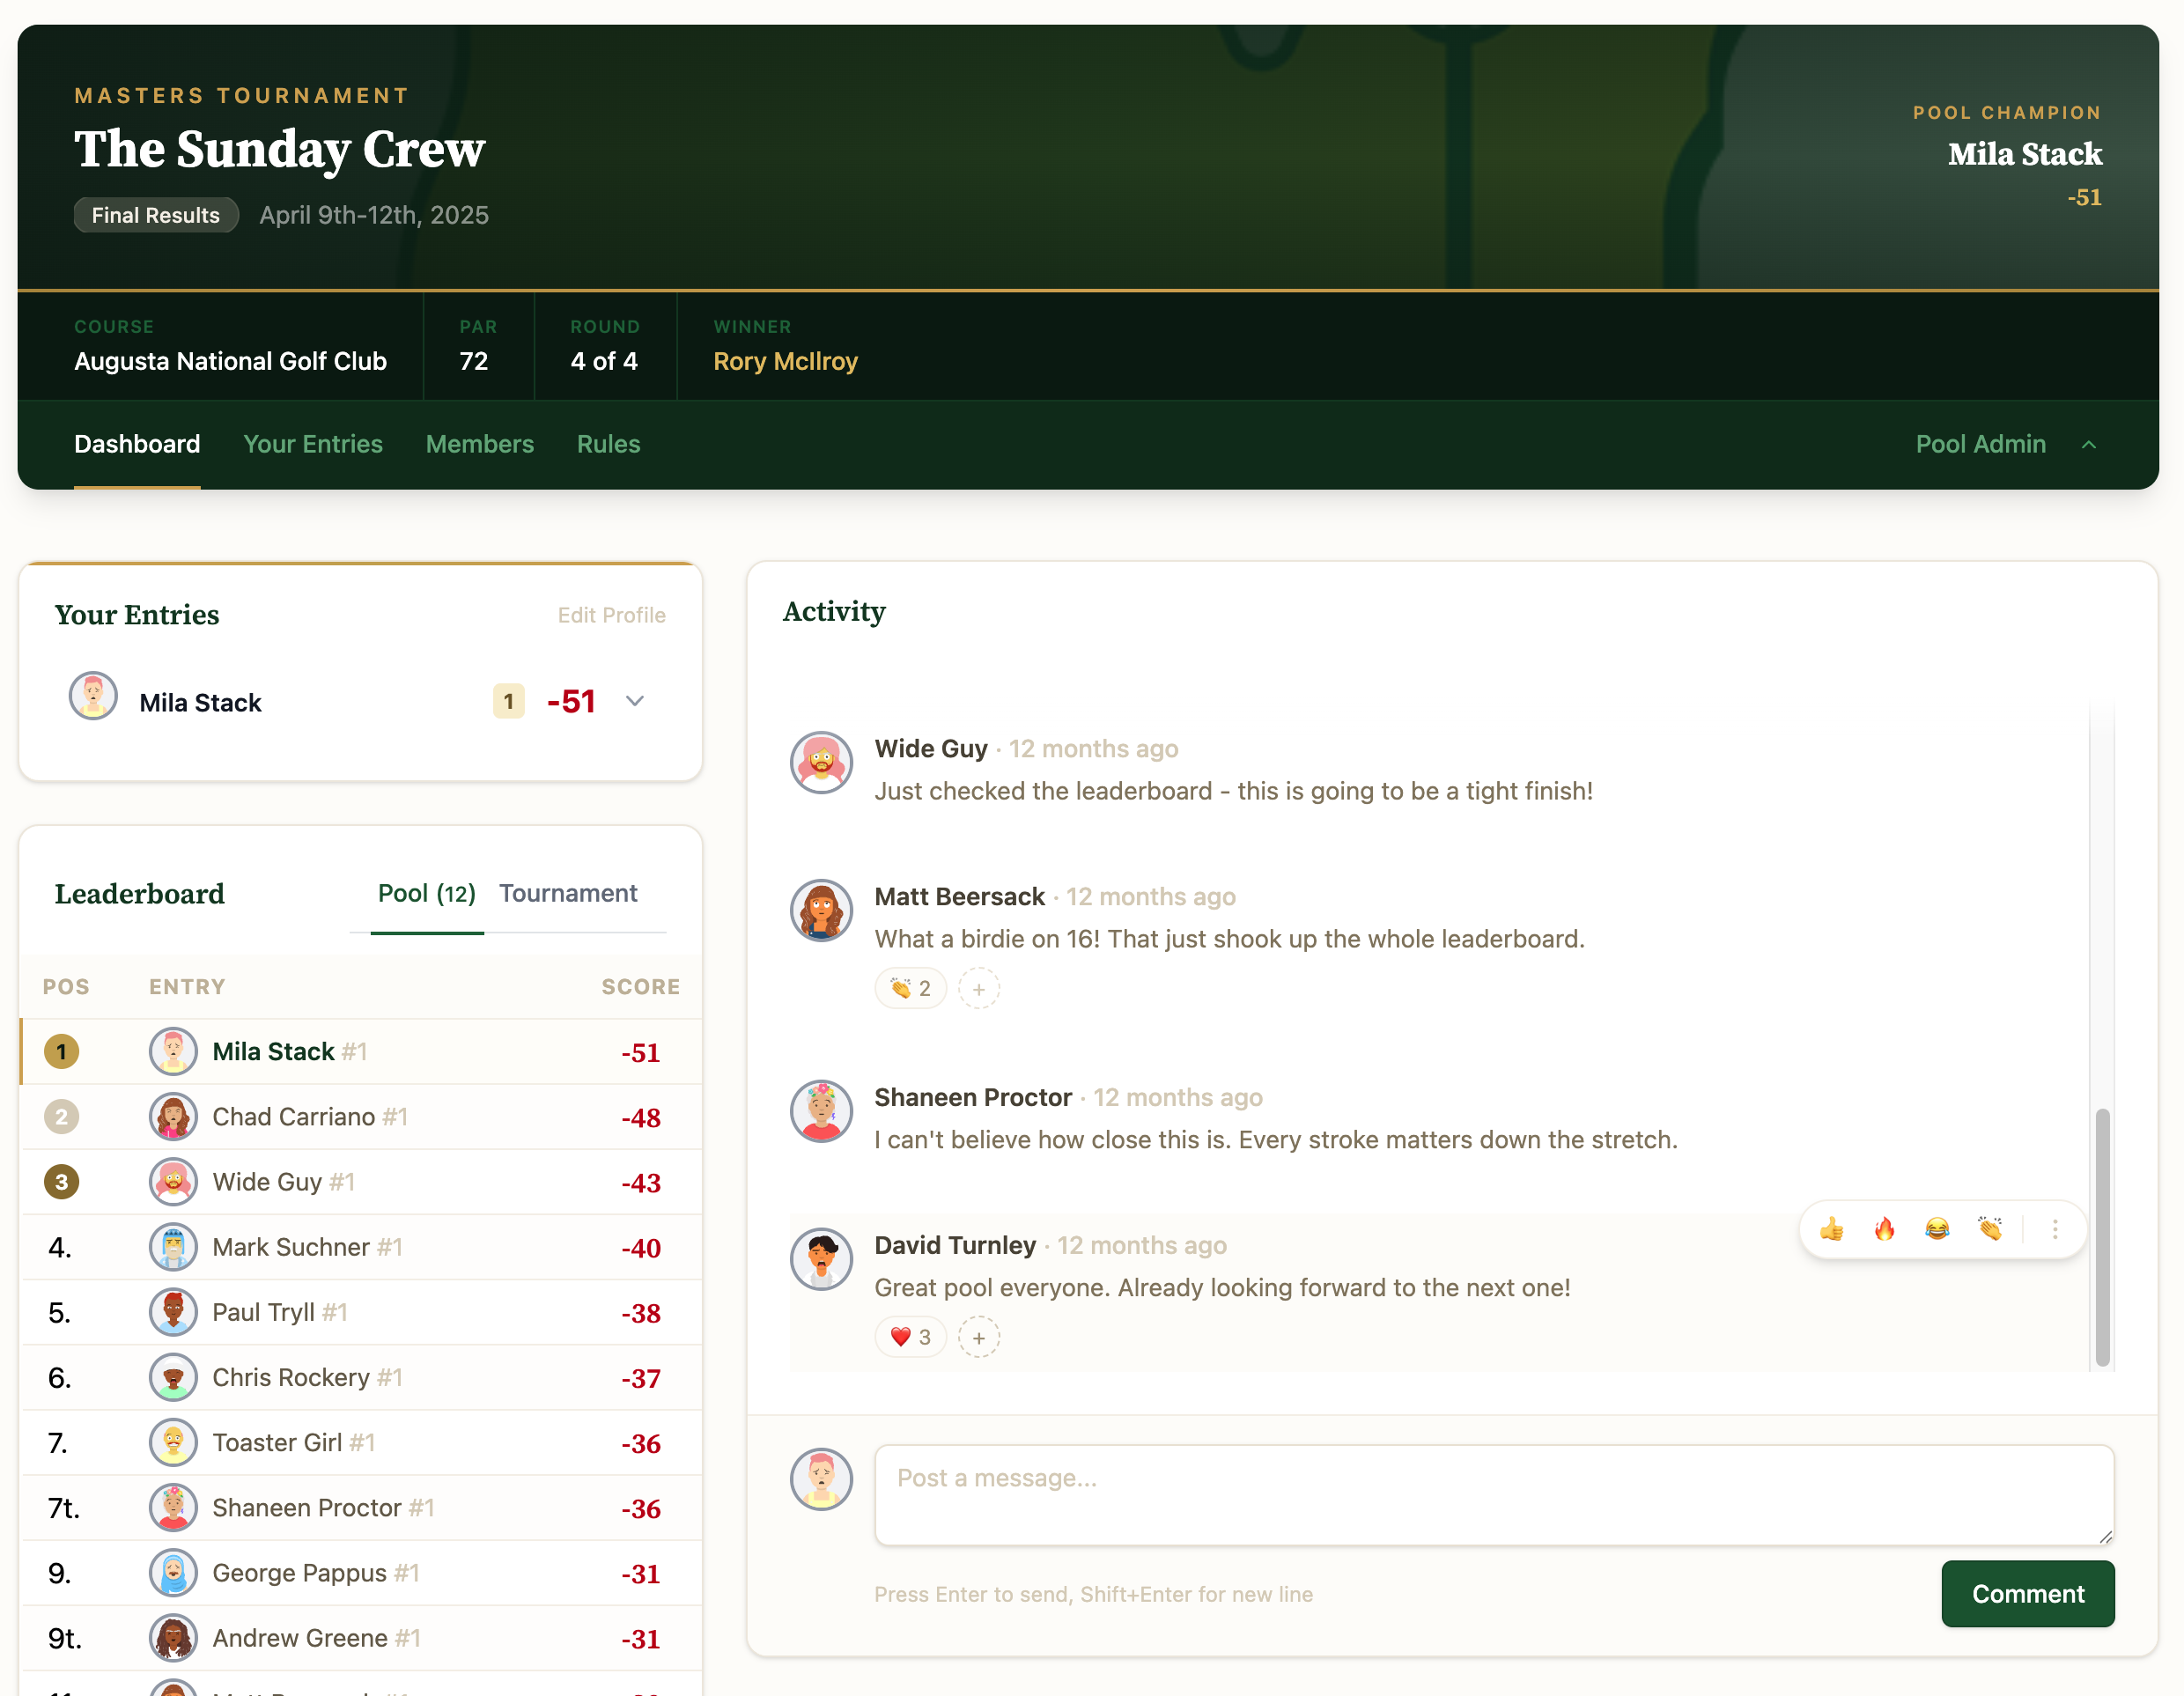This screenshot has width=2184, height=1696.
Task: Open the Members tab
Action: (x=479, y=444)
